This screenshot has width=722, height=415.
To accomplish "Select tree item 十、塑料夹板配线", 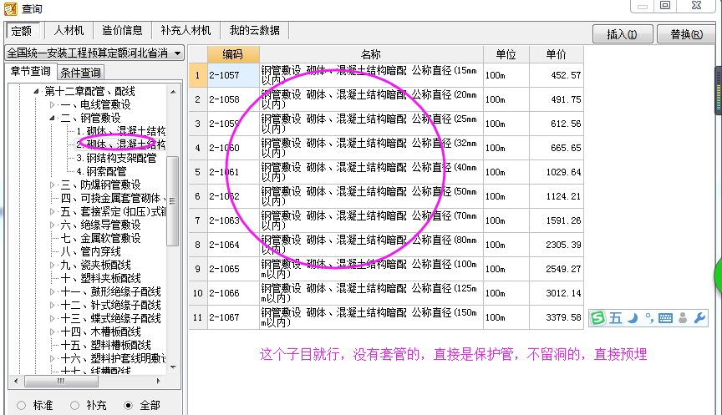I will (101, 278).
